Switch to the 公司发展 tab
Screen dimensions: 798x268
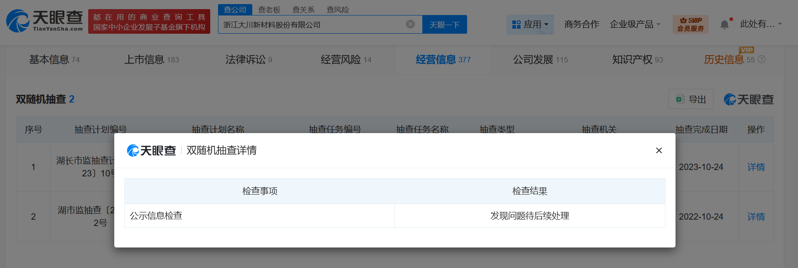pos(540,59)
